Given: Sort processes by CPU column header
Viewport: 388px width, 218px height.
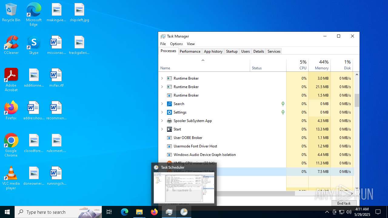Looking at the screenshot, I should 297,64.
